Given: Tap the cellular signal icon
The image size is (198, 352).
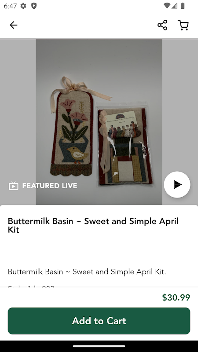Looking at the screenshot, I should tap(174, 6).
